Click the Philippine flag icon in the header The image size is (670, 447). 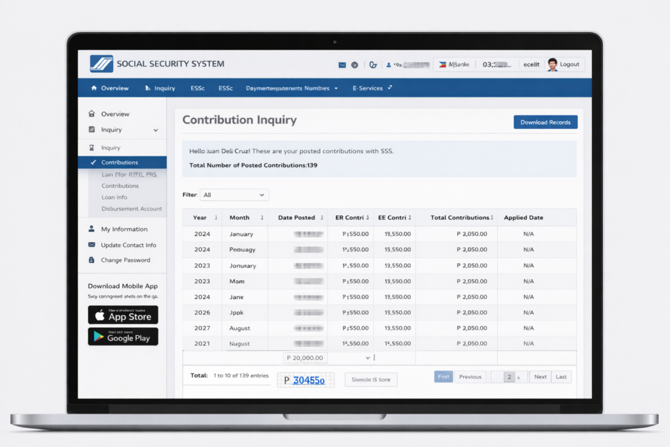[442, 64]
